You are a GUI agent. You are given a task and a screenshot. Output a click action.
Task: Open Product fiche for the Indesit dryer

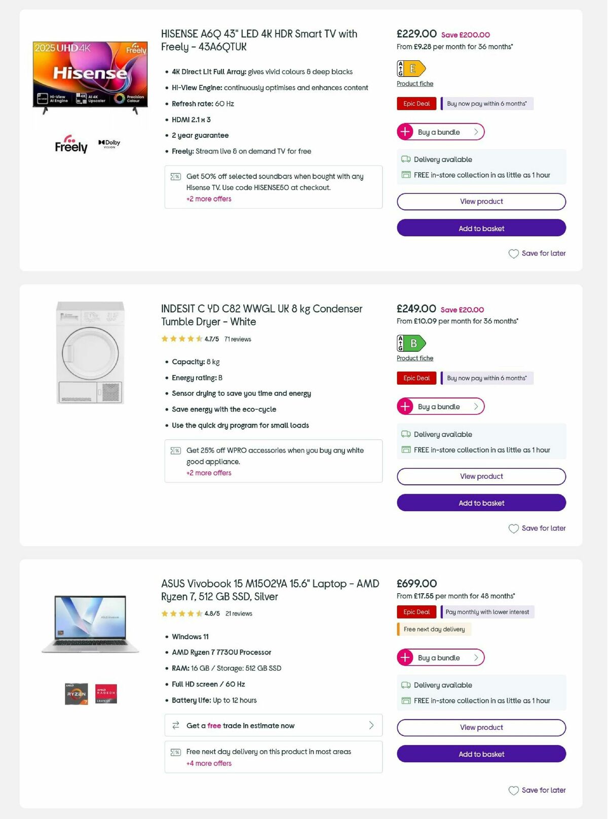414,358
